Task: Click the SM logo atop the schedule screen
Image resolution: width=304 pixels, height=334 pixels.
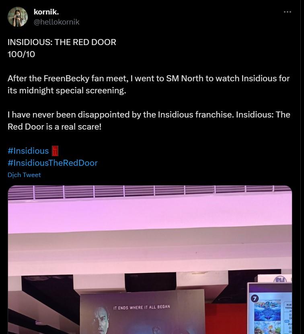Action: coord(280,279)
